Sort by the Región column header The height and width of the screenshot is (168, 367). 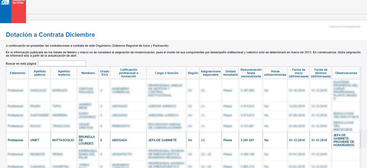(x=193, y=73)
